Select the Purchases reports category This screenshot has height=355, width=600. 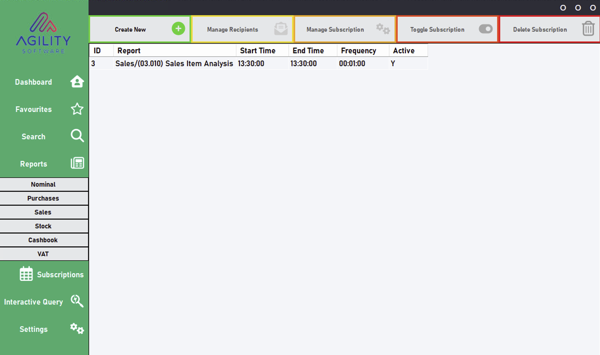coord(44,198)
